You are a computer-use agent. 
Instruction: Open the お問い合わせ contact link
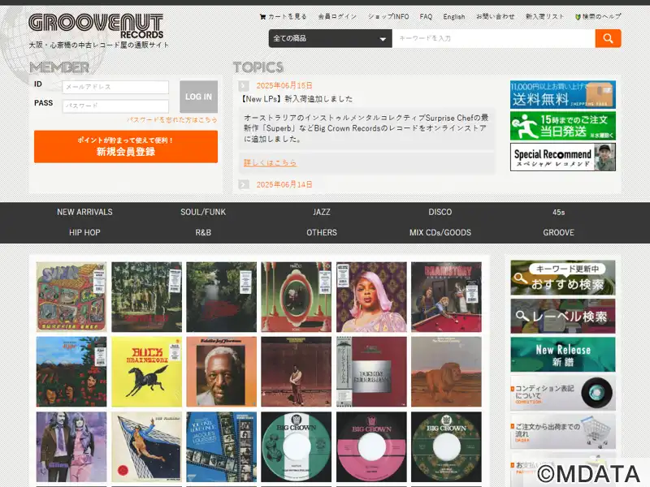[x=495, y=16]
